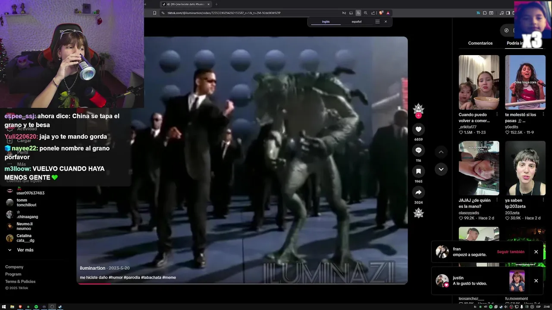
Task: Select español translation tab
Action: point(357,22)
